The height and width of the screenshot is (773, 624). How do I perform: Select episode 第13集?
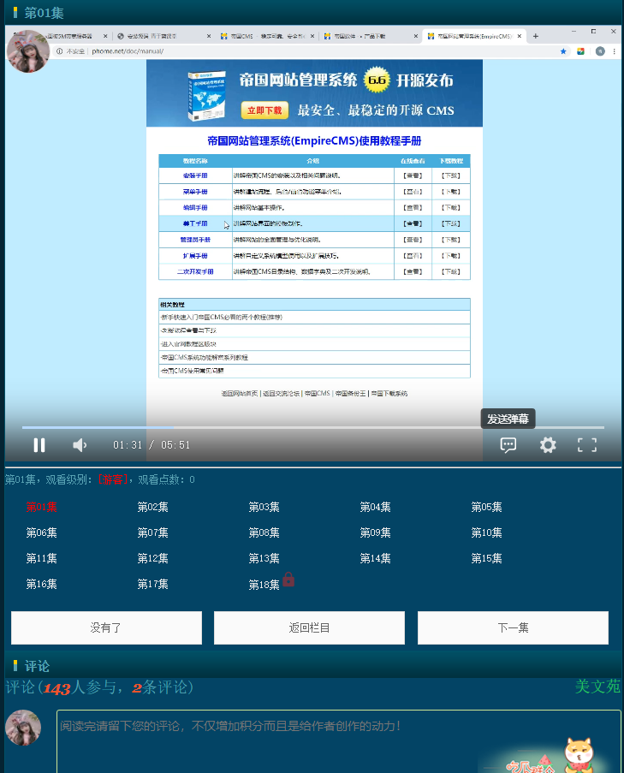(x=264, y=558)
